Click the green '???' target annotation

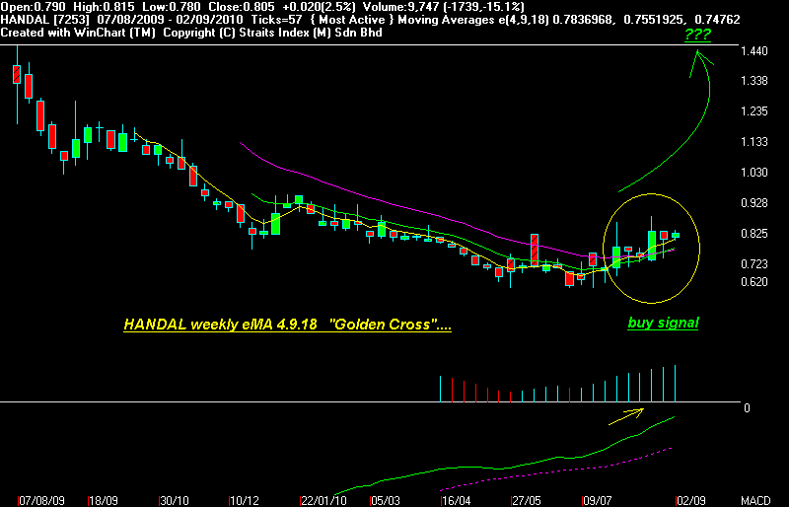(x=697, y=36)
